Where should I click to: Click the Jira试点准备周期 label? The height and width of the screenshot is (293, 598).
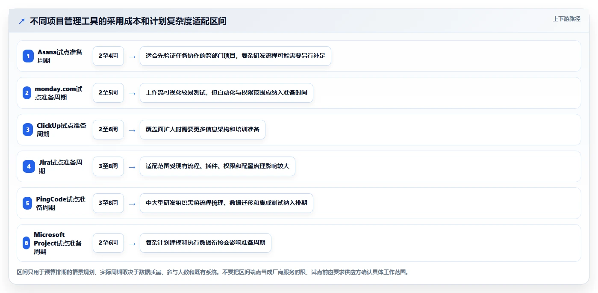[x=61, y=166]
